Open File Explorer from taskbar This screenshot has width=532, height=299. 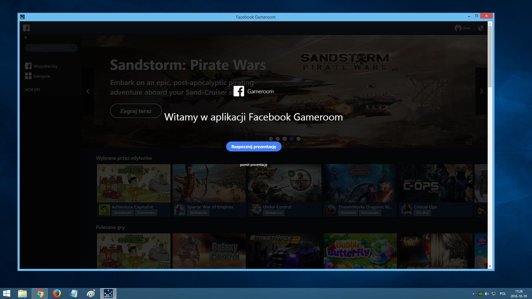click(x=22, y=293)
